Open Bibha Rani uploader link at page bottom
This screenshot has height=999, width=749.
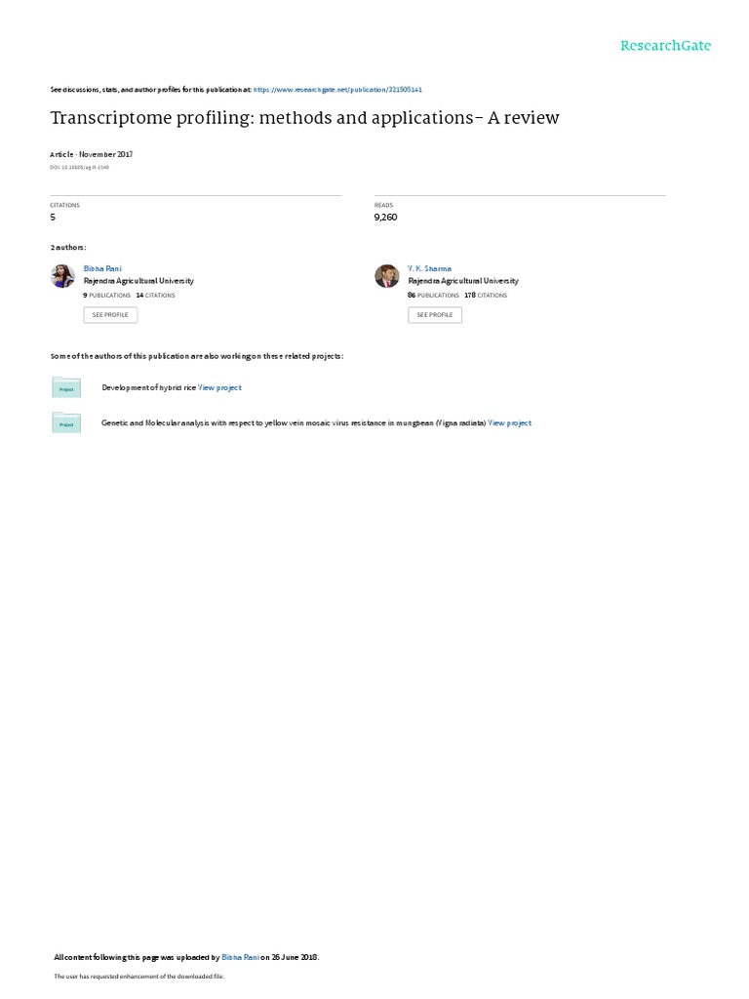point(240,957)
